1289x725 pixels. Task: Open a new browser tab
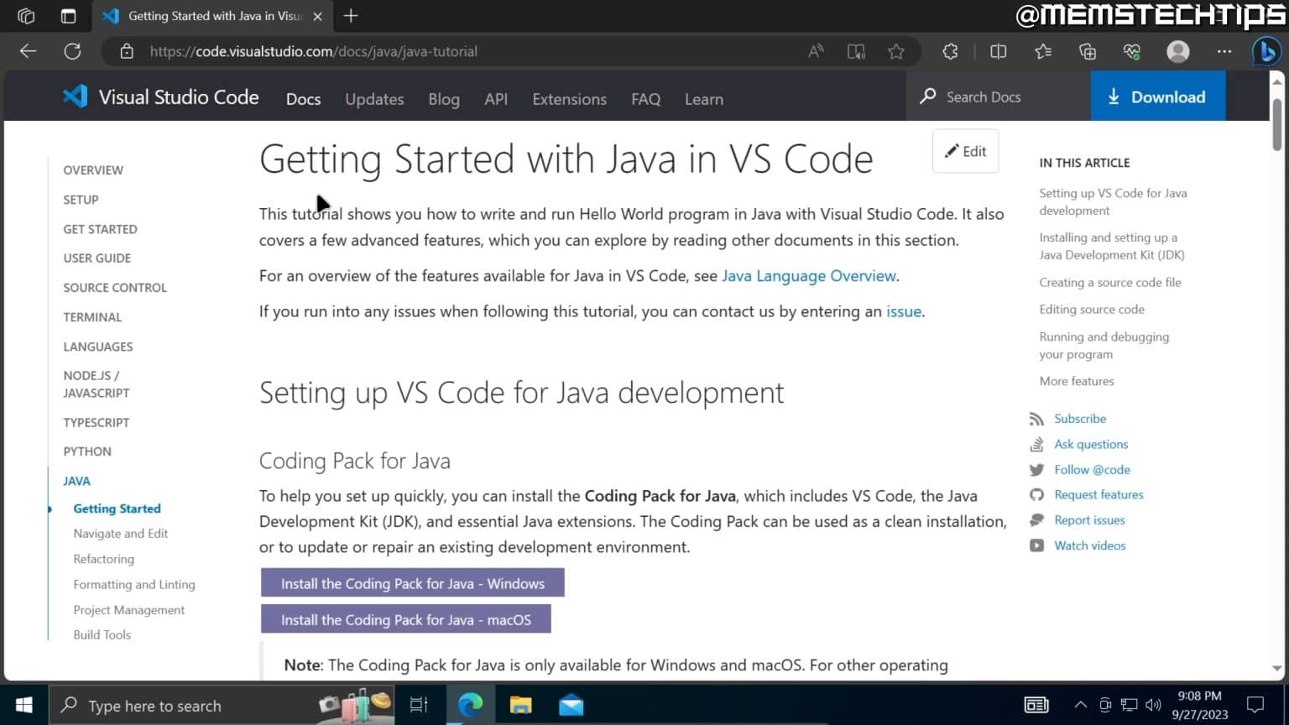click(351, 16)
